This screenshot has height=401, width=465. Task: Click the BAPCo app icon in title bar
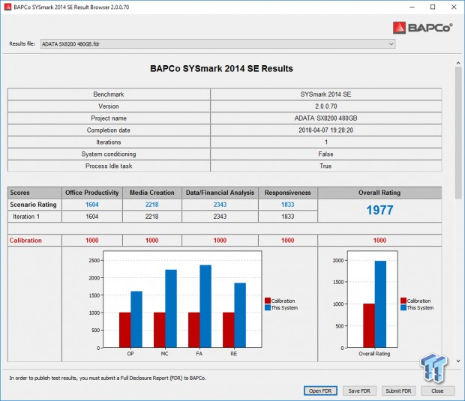[7, 7]
